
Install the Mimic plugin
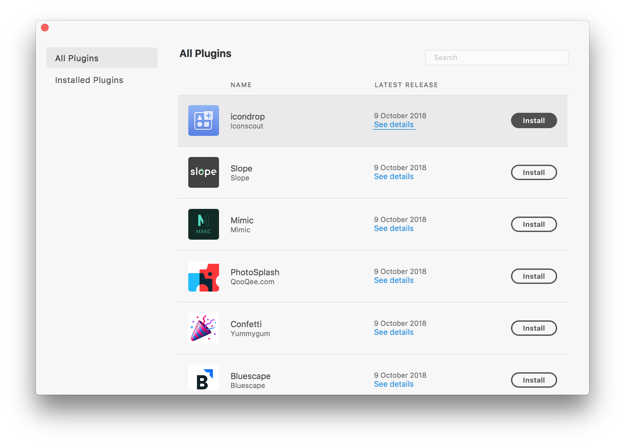pyautogui.click(x=534, y=224)
